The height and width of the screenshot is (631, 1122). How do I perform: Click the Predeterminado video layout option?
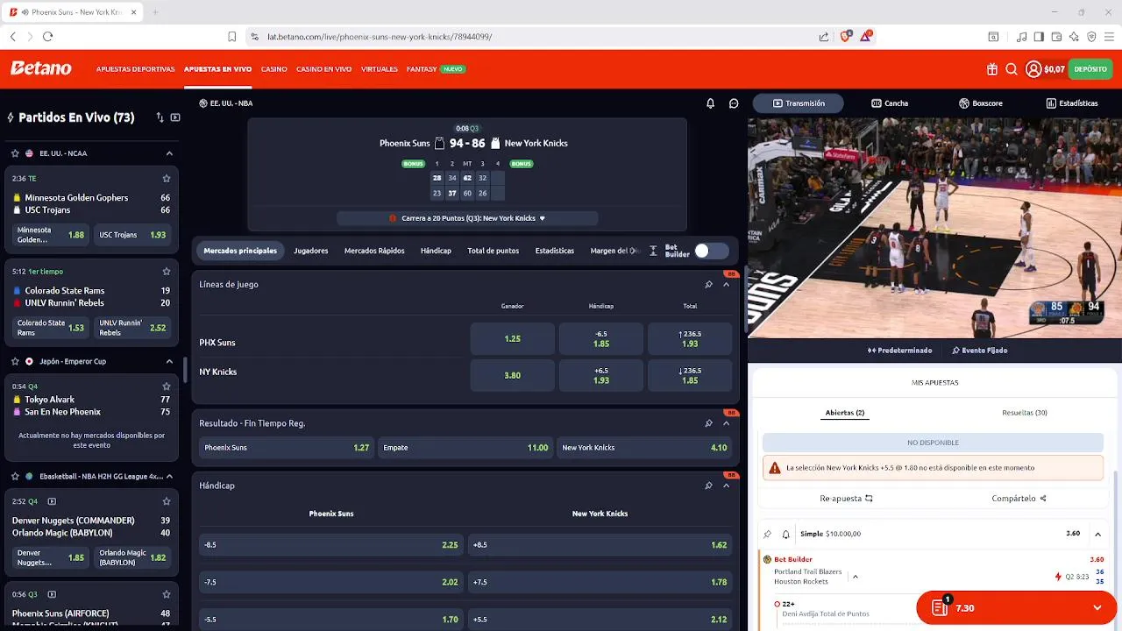click(899, 351)
